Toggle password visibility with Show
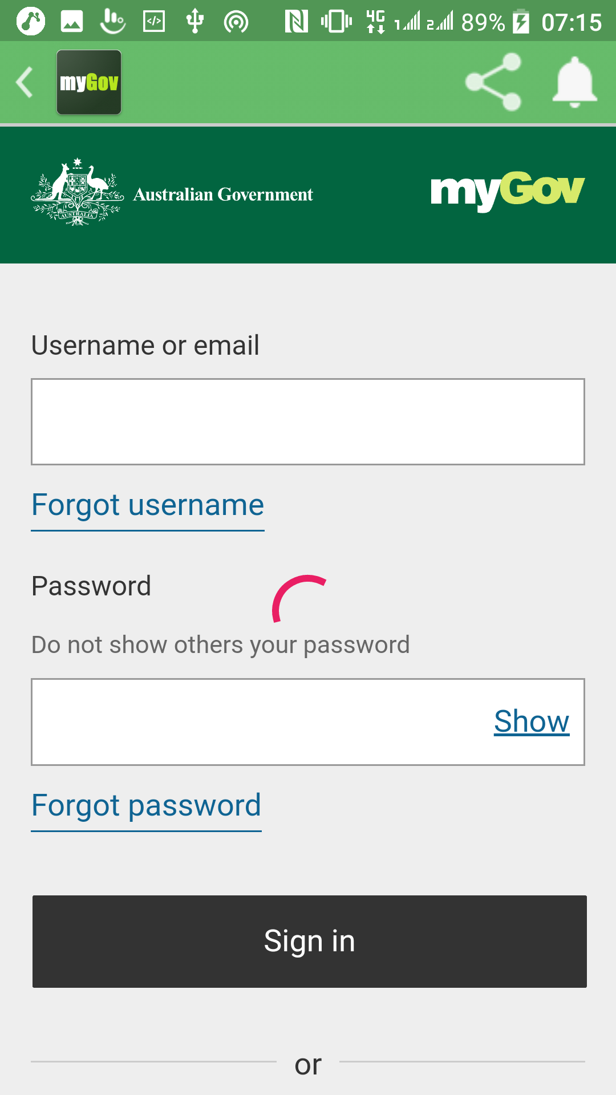The image size is (616, 1095). (x=532, y=721)
